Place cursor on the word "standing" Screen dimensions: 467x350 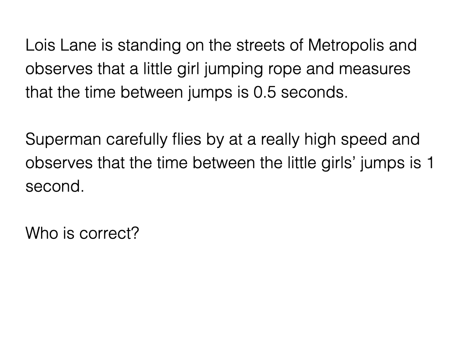(146, 46)
